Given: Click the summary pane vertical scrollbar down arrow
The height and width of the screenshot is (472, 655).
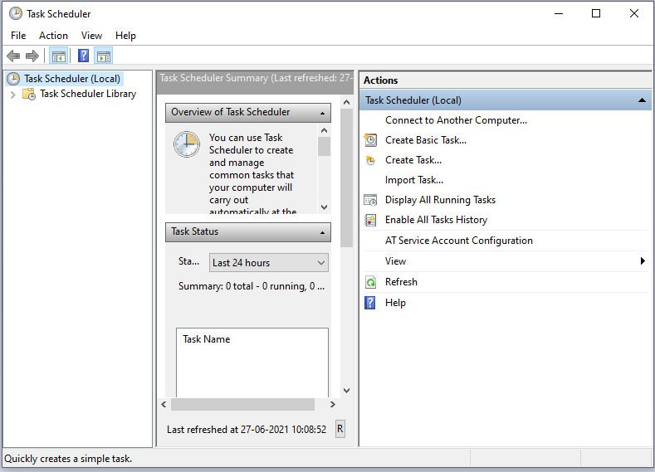Looking at the screenshot, I should click(x=346, y=391).
